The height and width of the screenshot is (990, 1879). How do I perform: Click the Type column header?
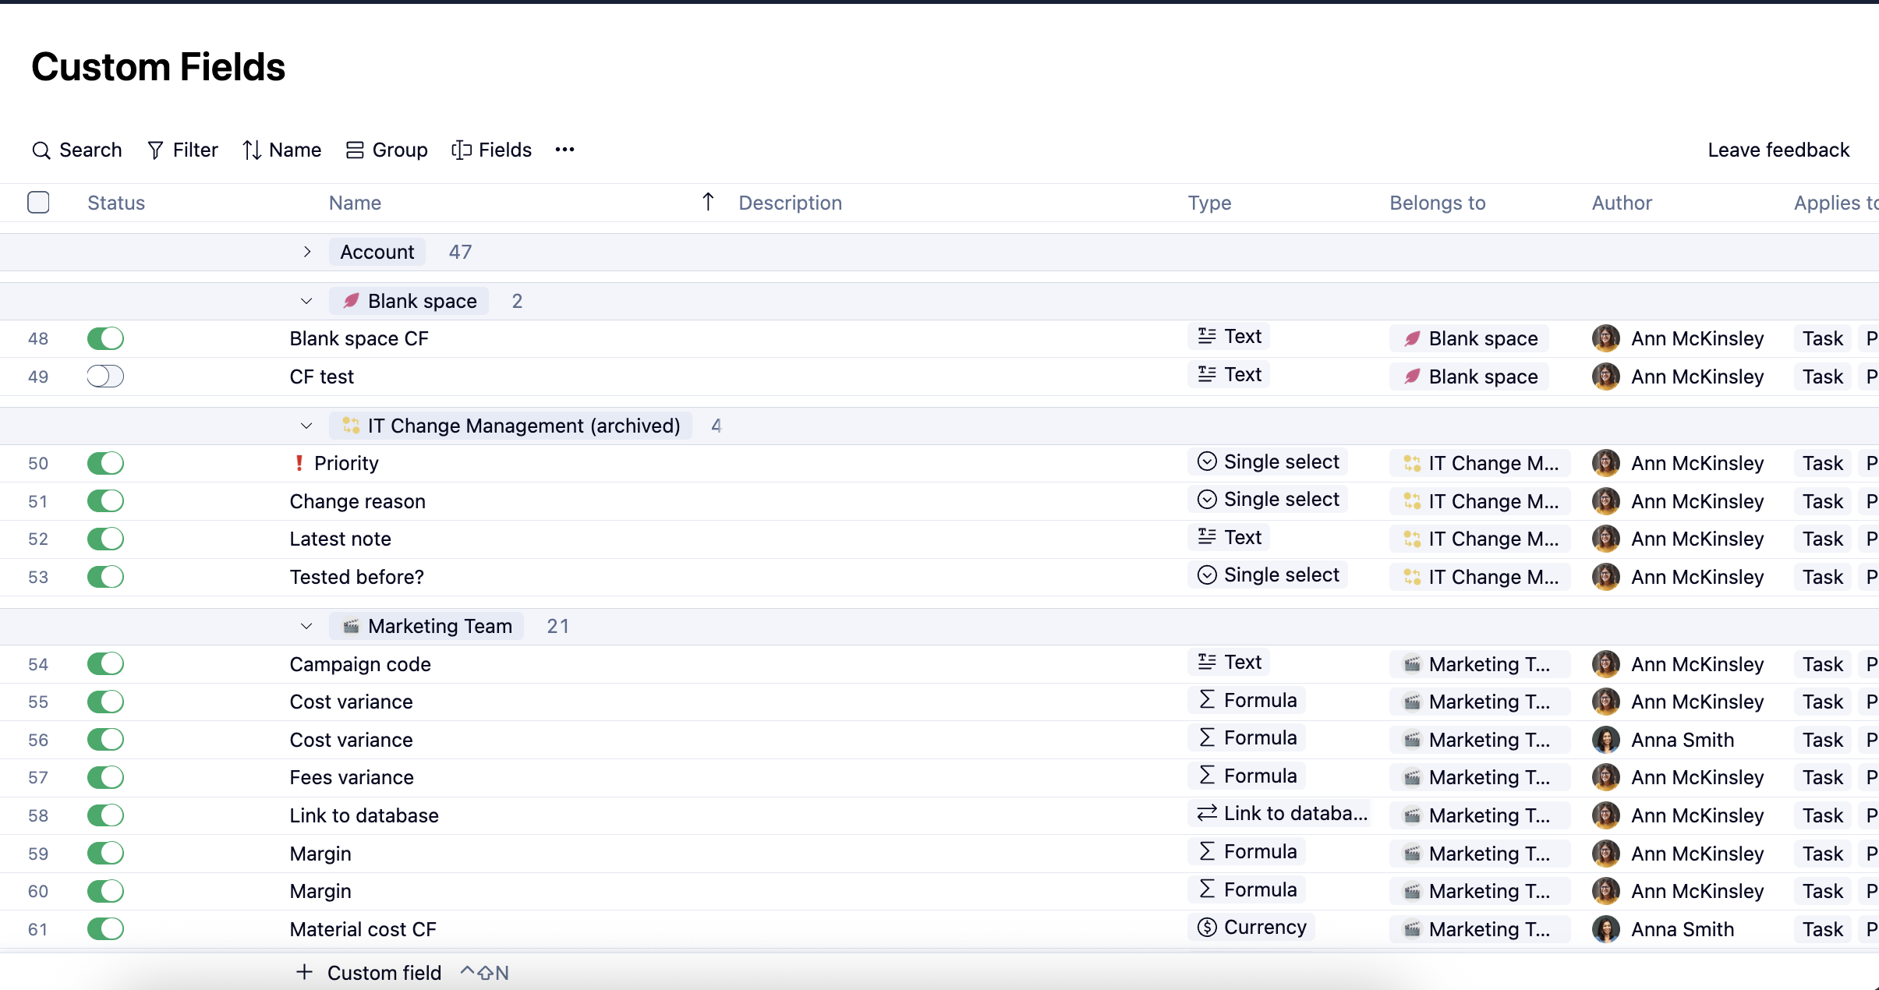pos(1209,203)
